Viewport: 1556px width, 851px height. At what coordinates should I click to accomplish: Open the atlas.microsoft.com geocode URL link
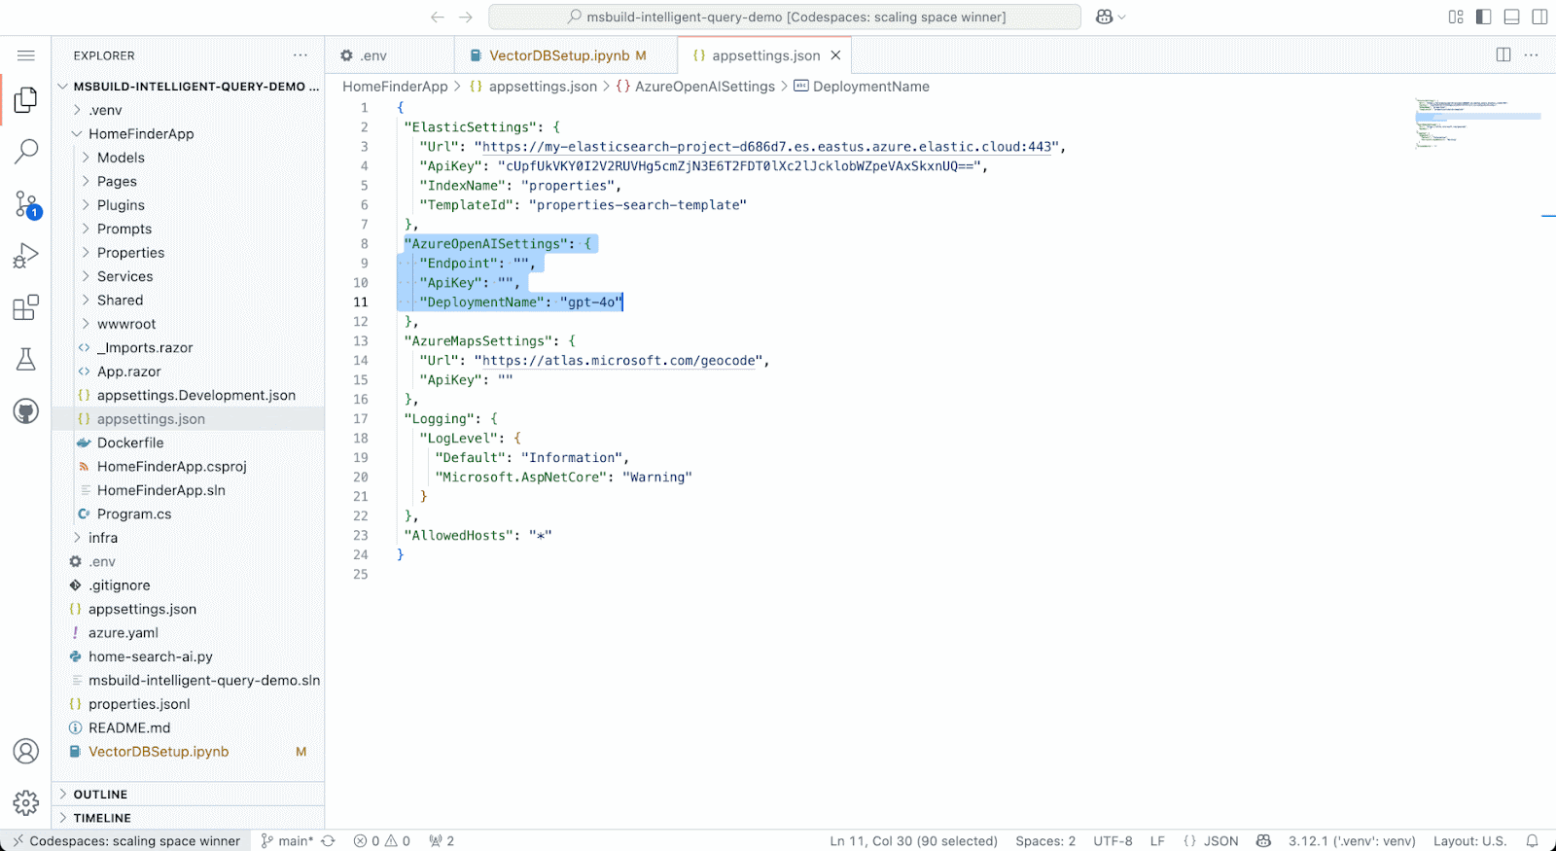(619, 361)
